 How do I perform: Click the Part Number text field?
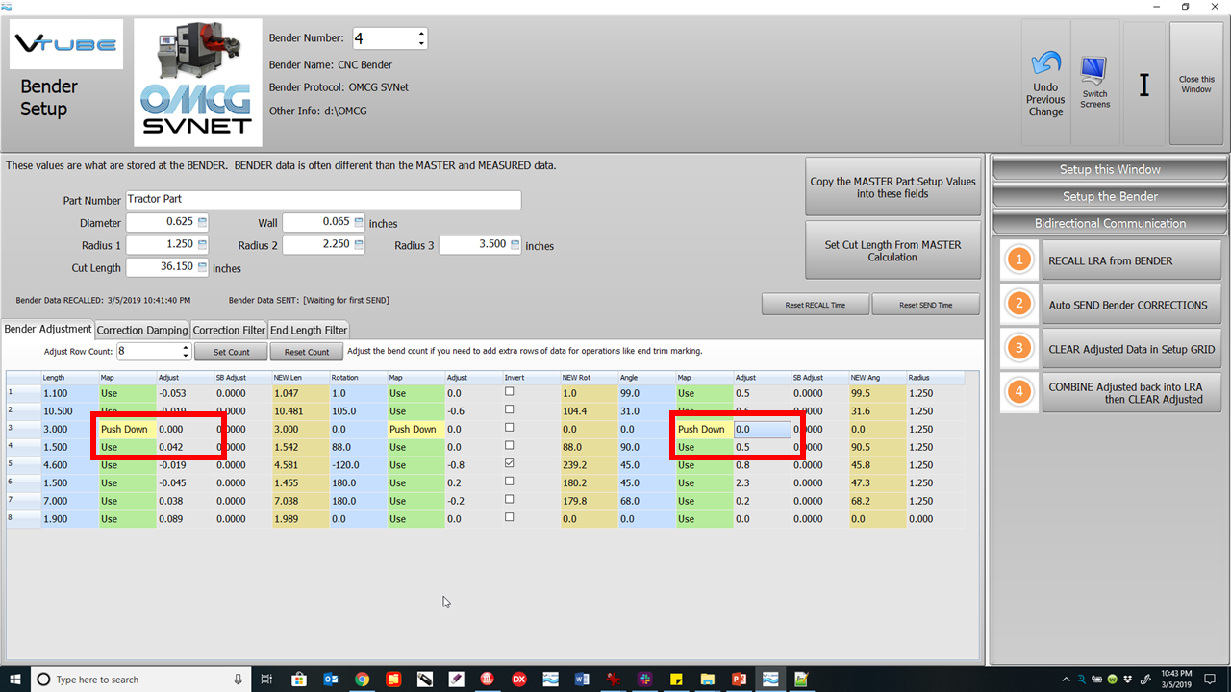pyautogui.click(x=323, y=200)
